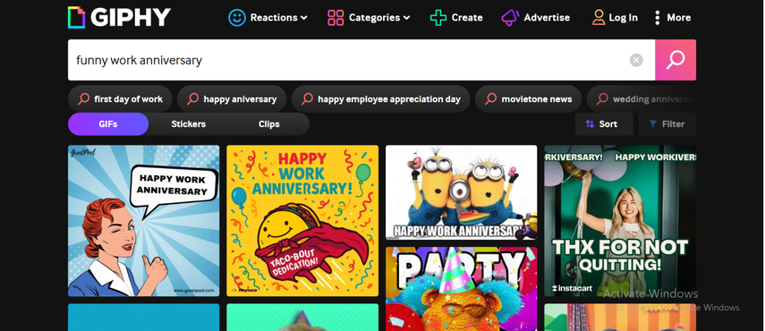Click the GIPHY logo

coord(119,18)
